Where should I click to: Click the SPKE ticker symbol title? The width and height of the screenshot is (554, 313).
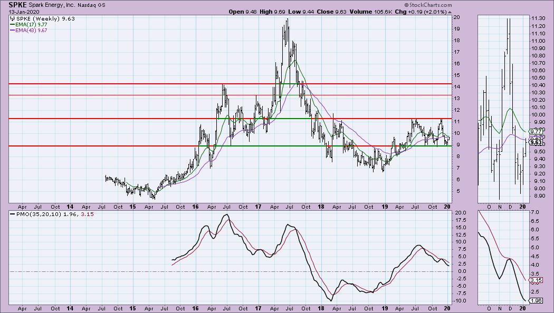tap(18, 5)
